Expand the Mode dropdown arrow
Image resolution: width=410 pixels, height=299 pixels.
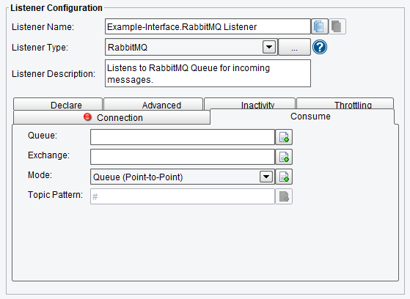point(266,177)
